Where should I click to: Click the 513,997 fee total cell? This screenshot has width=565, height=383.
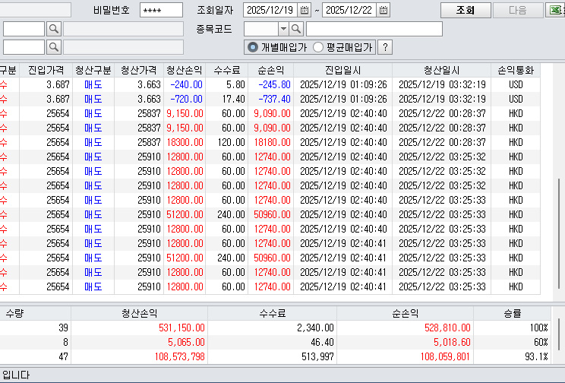273,356
